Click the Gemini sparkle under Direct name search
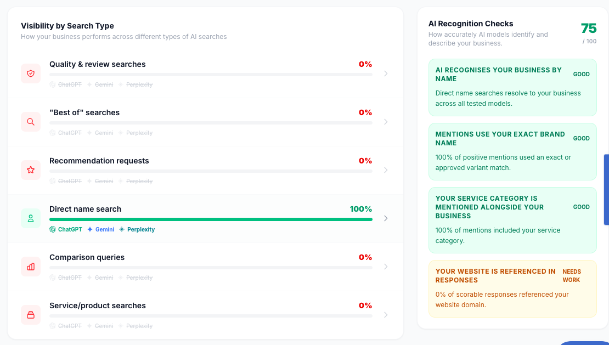This screenshot has height=345, width=609. pyautogui.click(x=90, y=229)
